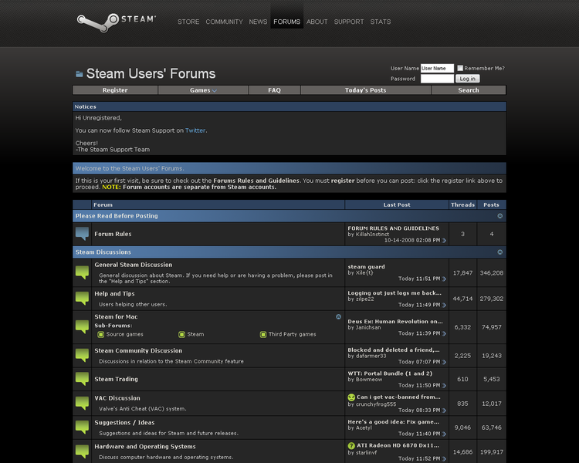
Task: Click the Steam logo icon
Action: (x=98, y=22)
